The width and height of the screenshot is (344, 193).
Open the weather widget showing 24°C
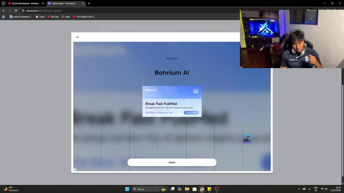click(x=11, y=189)
